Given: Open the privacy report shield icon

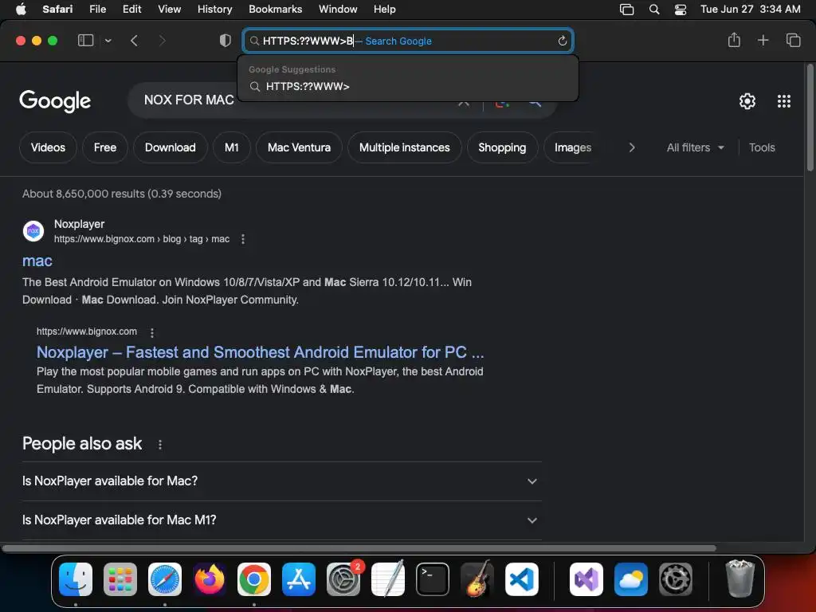Looking at the screenshot, I should pyautogui.click(x=226, y=40).
